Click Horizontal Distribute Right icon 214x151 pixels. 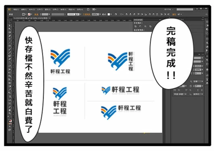[x=169, y=14]
